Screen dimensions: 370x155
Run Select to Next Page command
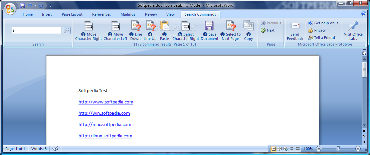230,31
